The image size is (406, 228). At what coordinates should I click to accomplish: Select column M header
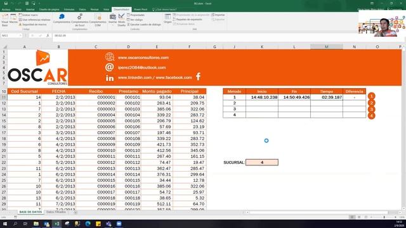(x=327, y=47)
